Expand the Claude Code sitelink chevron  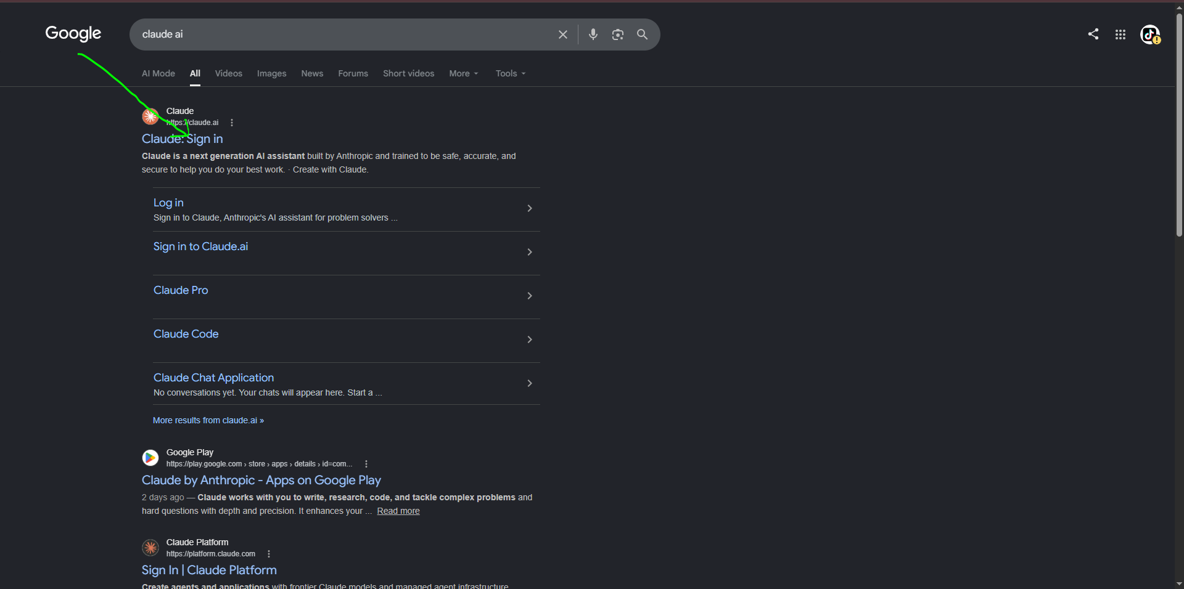530,339
